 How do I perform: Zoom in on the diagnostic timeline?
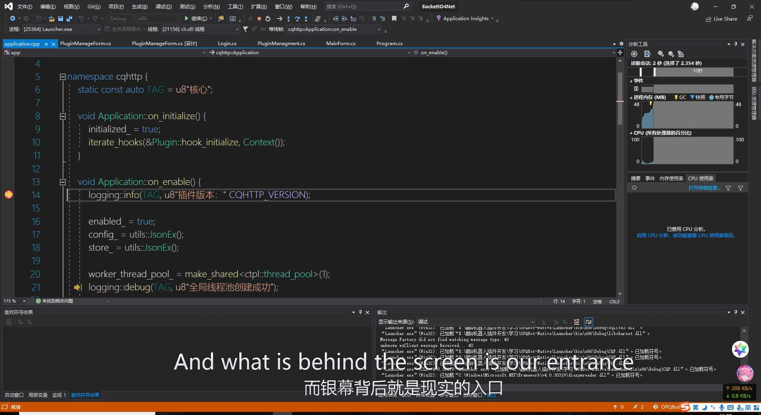point(661,54)
